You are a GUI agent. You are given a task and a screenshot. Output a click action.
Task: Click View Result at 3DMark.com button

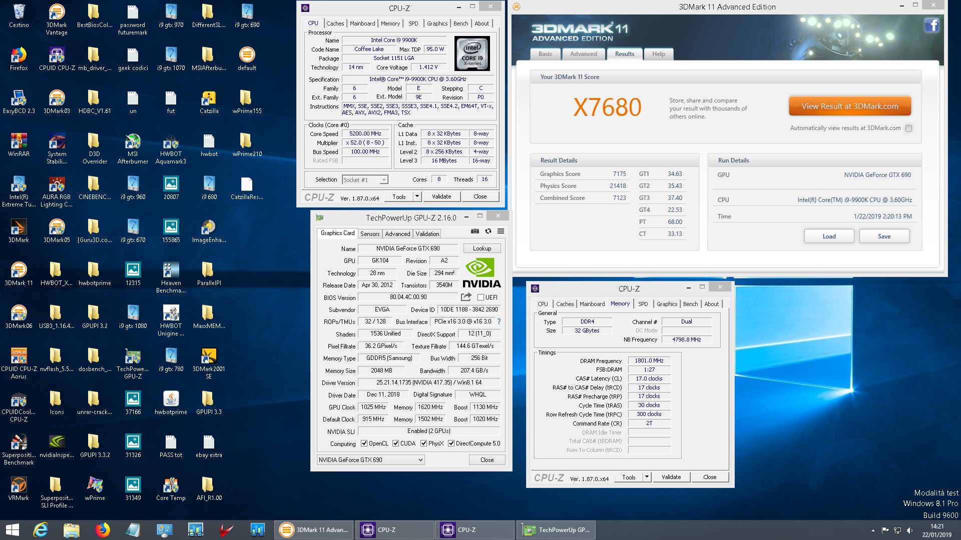849,106
